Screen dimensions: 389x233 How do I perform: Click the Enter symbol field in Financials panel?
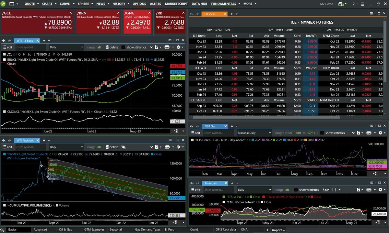tap(219, 190)
